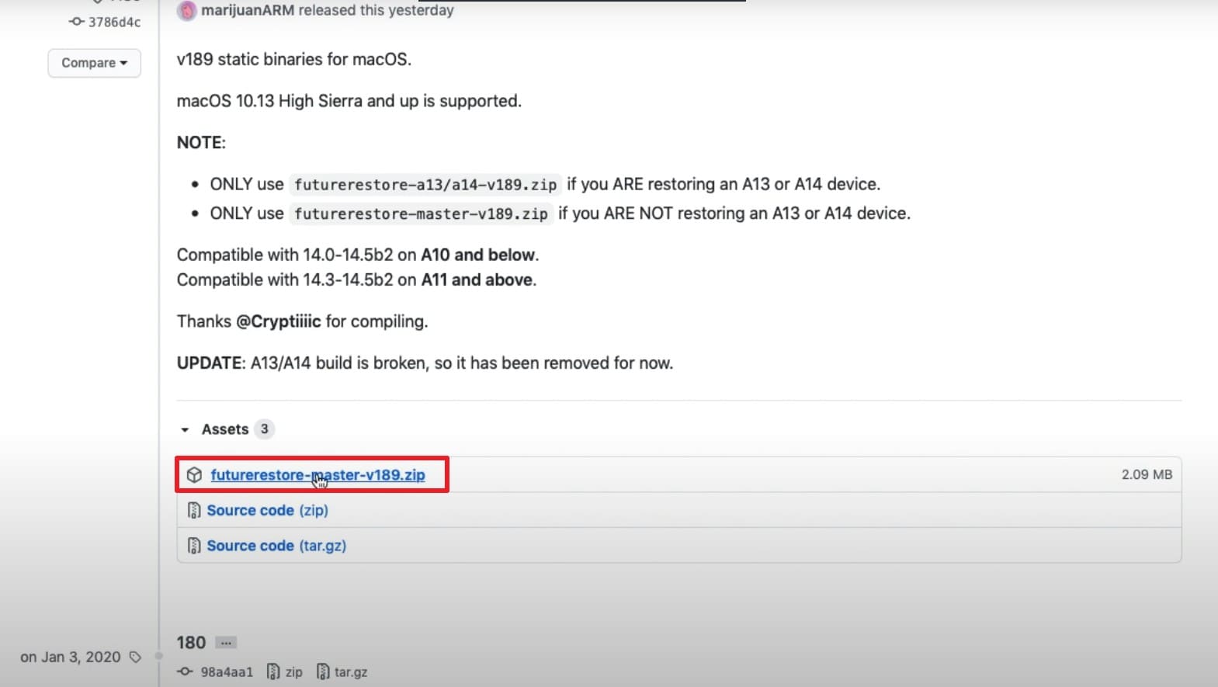Expand the ellipsis button next to 180
The height and width of the screenshot is (687, 1218).
click(226, 643)
